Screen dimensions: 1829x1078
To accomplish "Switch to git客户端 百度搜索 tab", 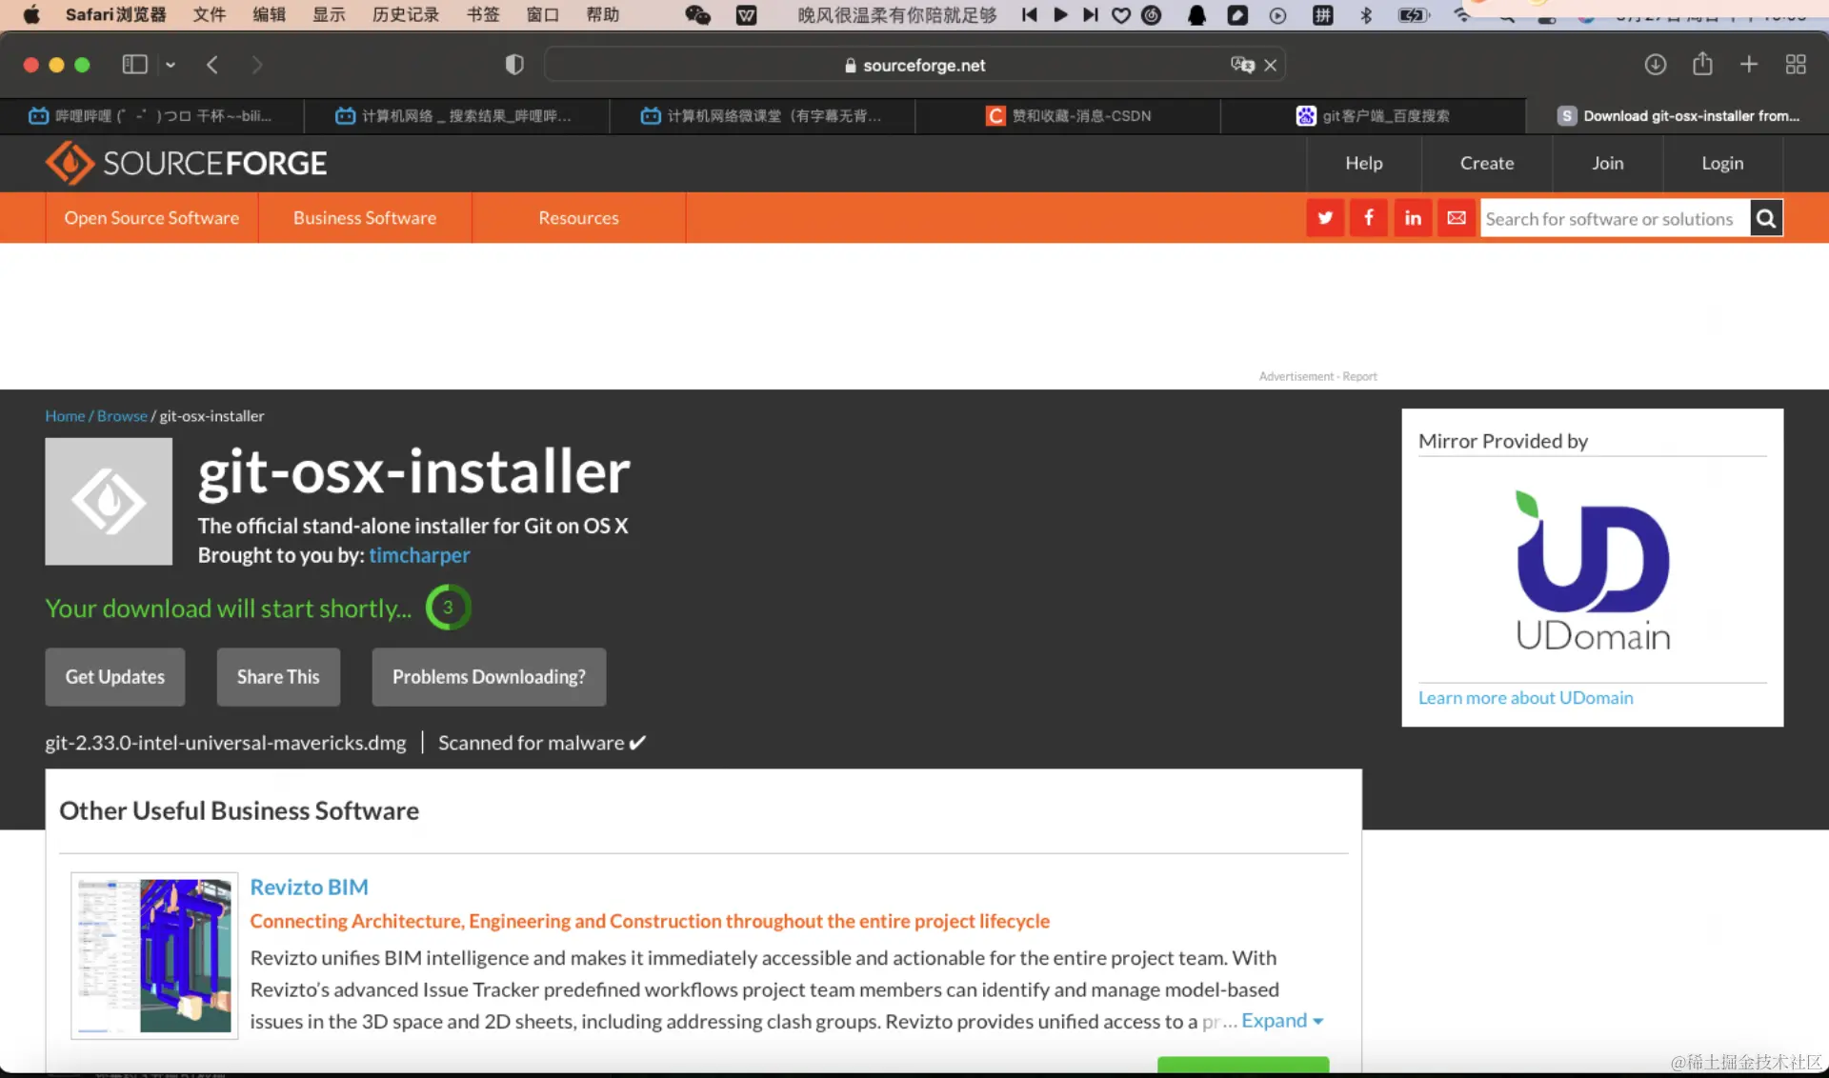I will [1373, 116].
